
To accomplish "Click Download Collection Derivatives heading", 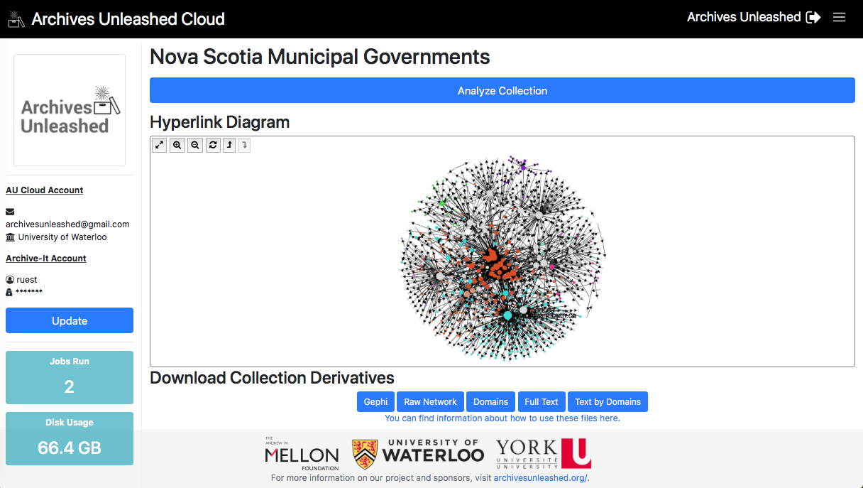I will click(x=272, y=378).
